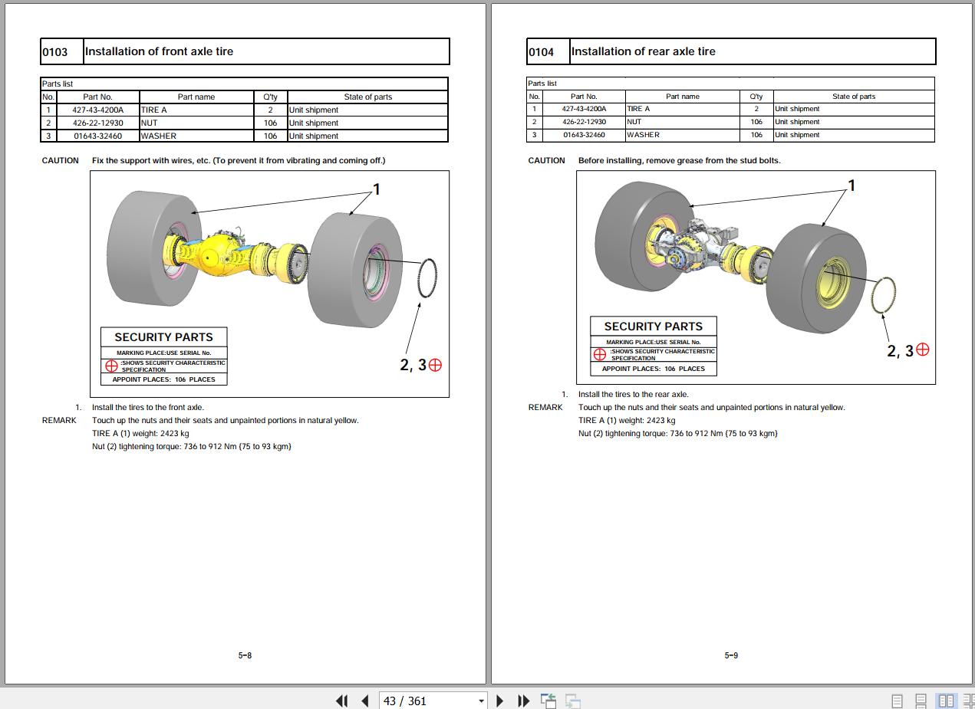Click section number 0103
This screenshot has height=709, width=975.
(x=54, y=52)
